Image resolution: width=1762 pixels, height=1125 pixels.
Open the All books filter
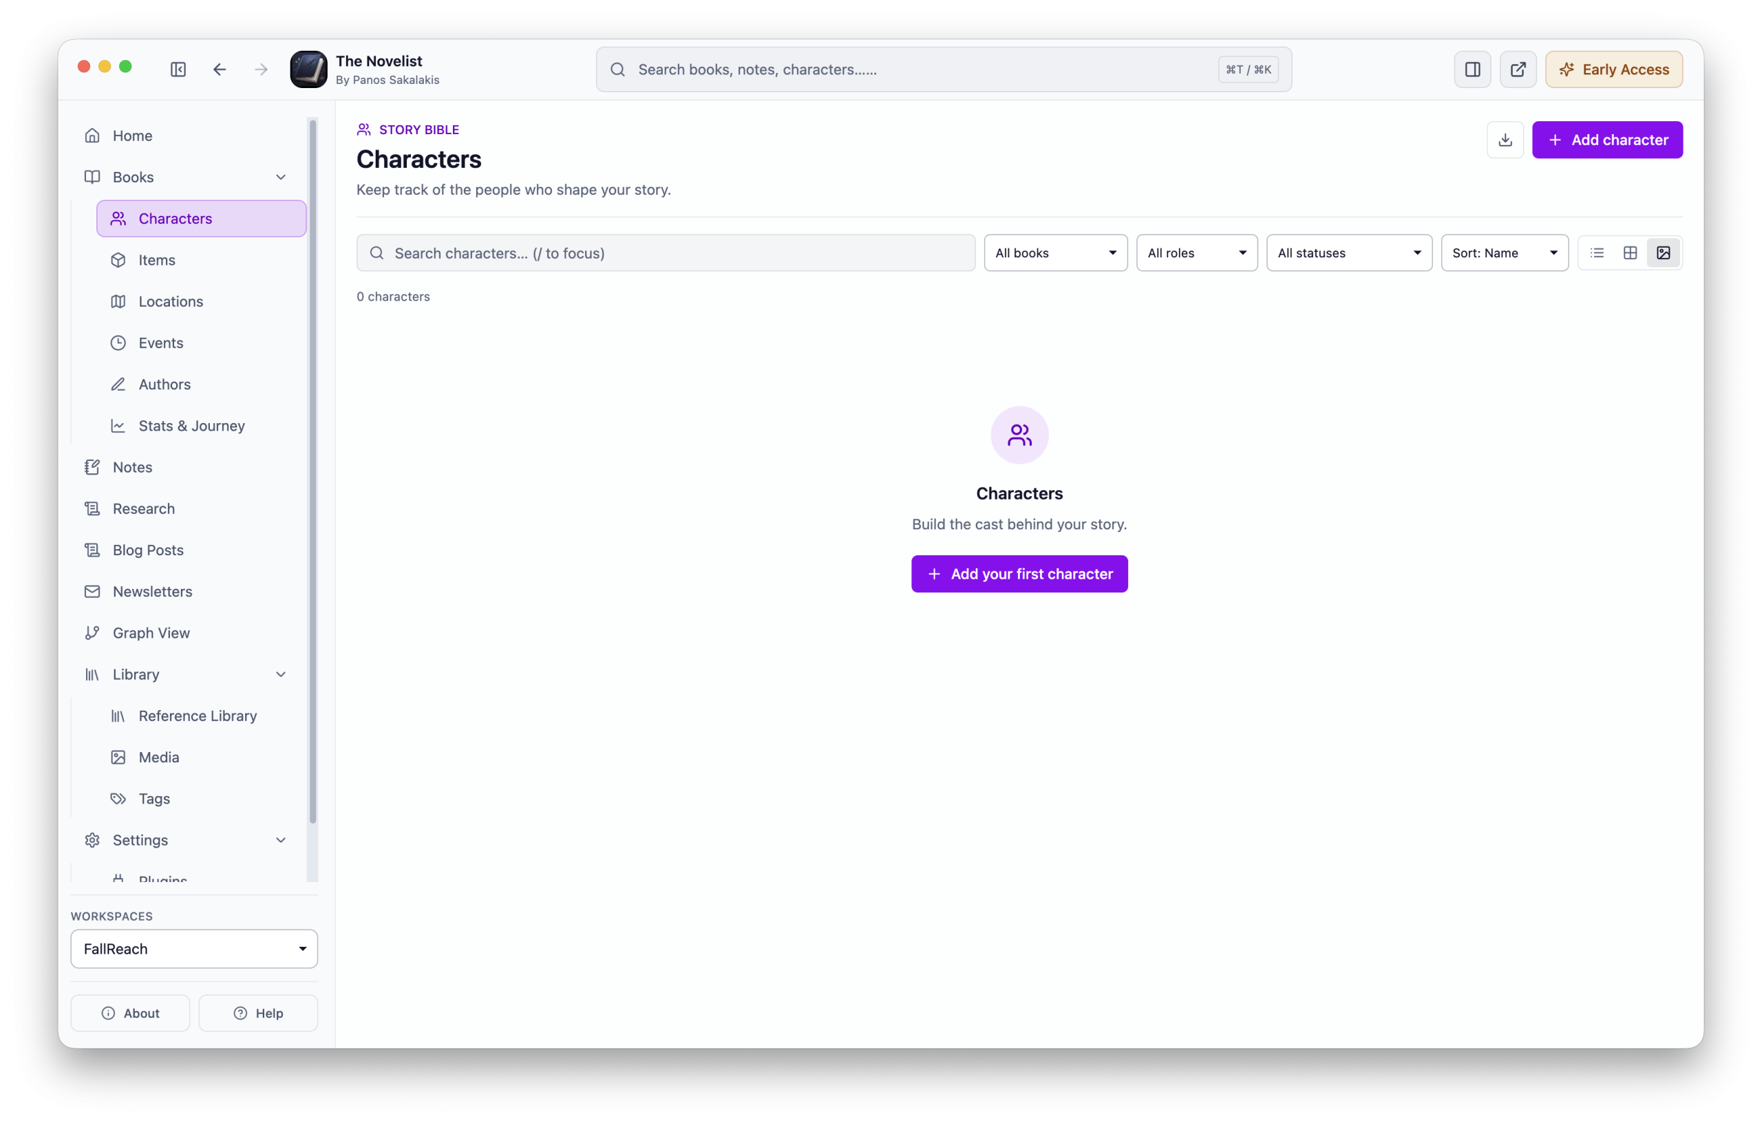pos(1055,253)
